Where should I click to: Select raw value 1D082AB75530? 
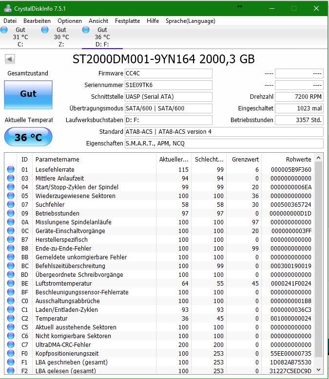tap(291, 362)
